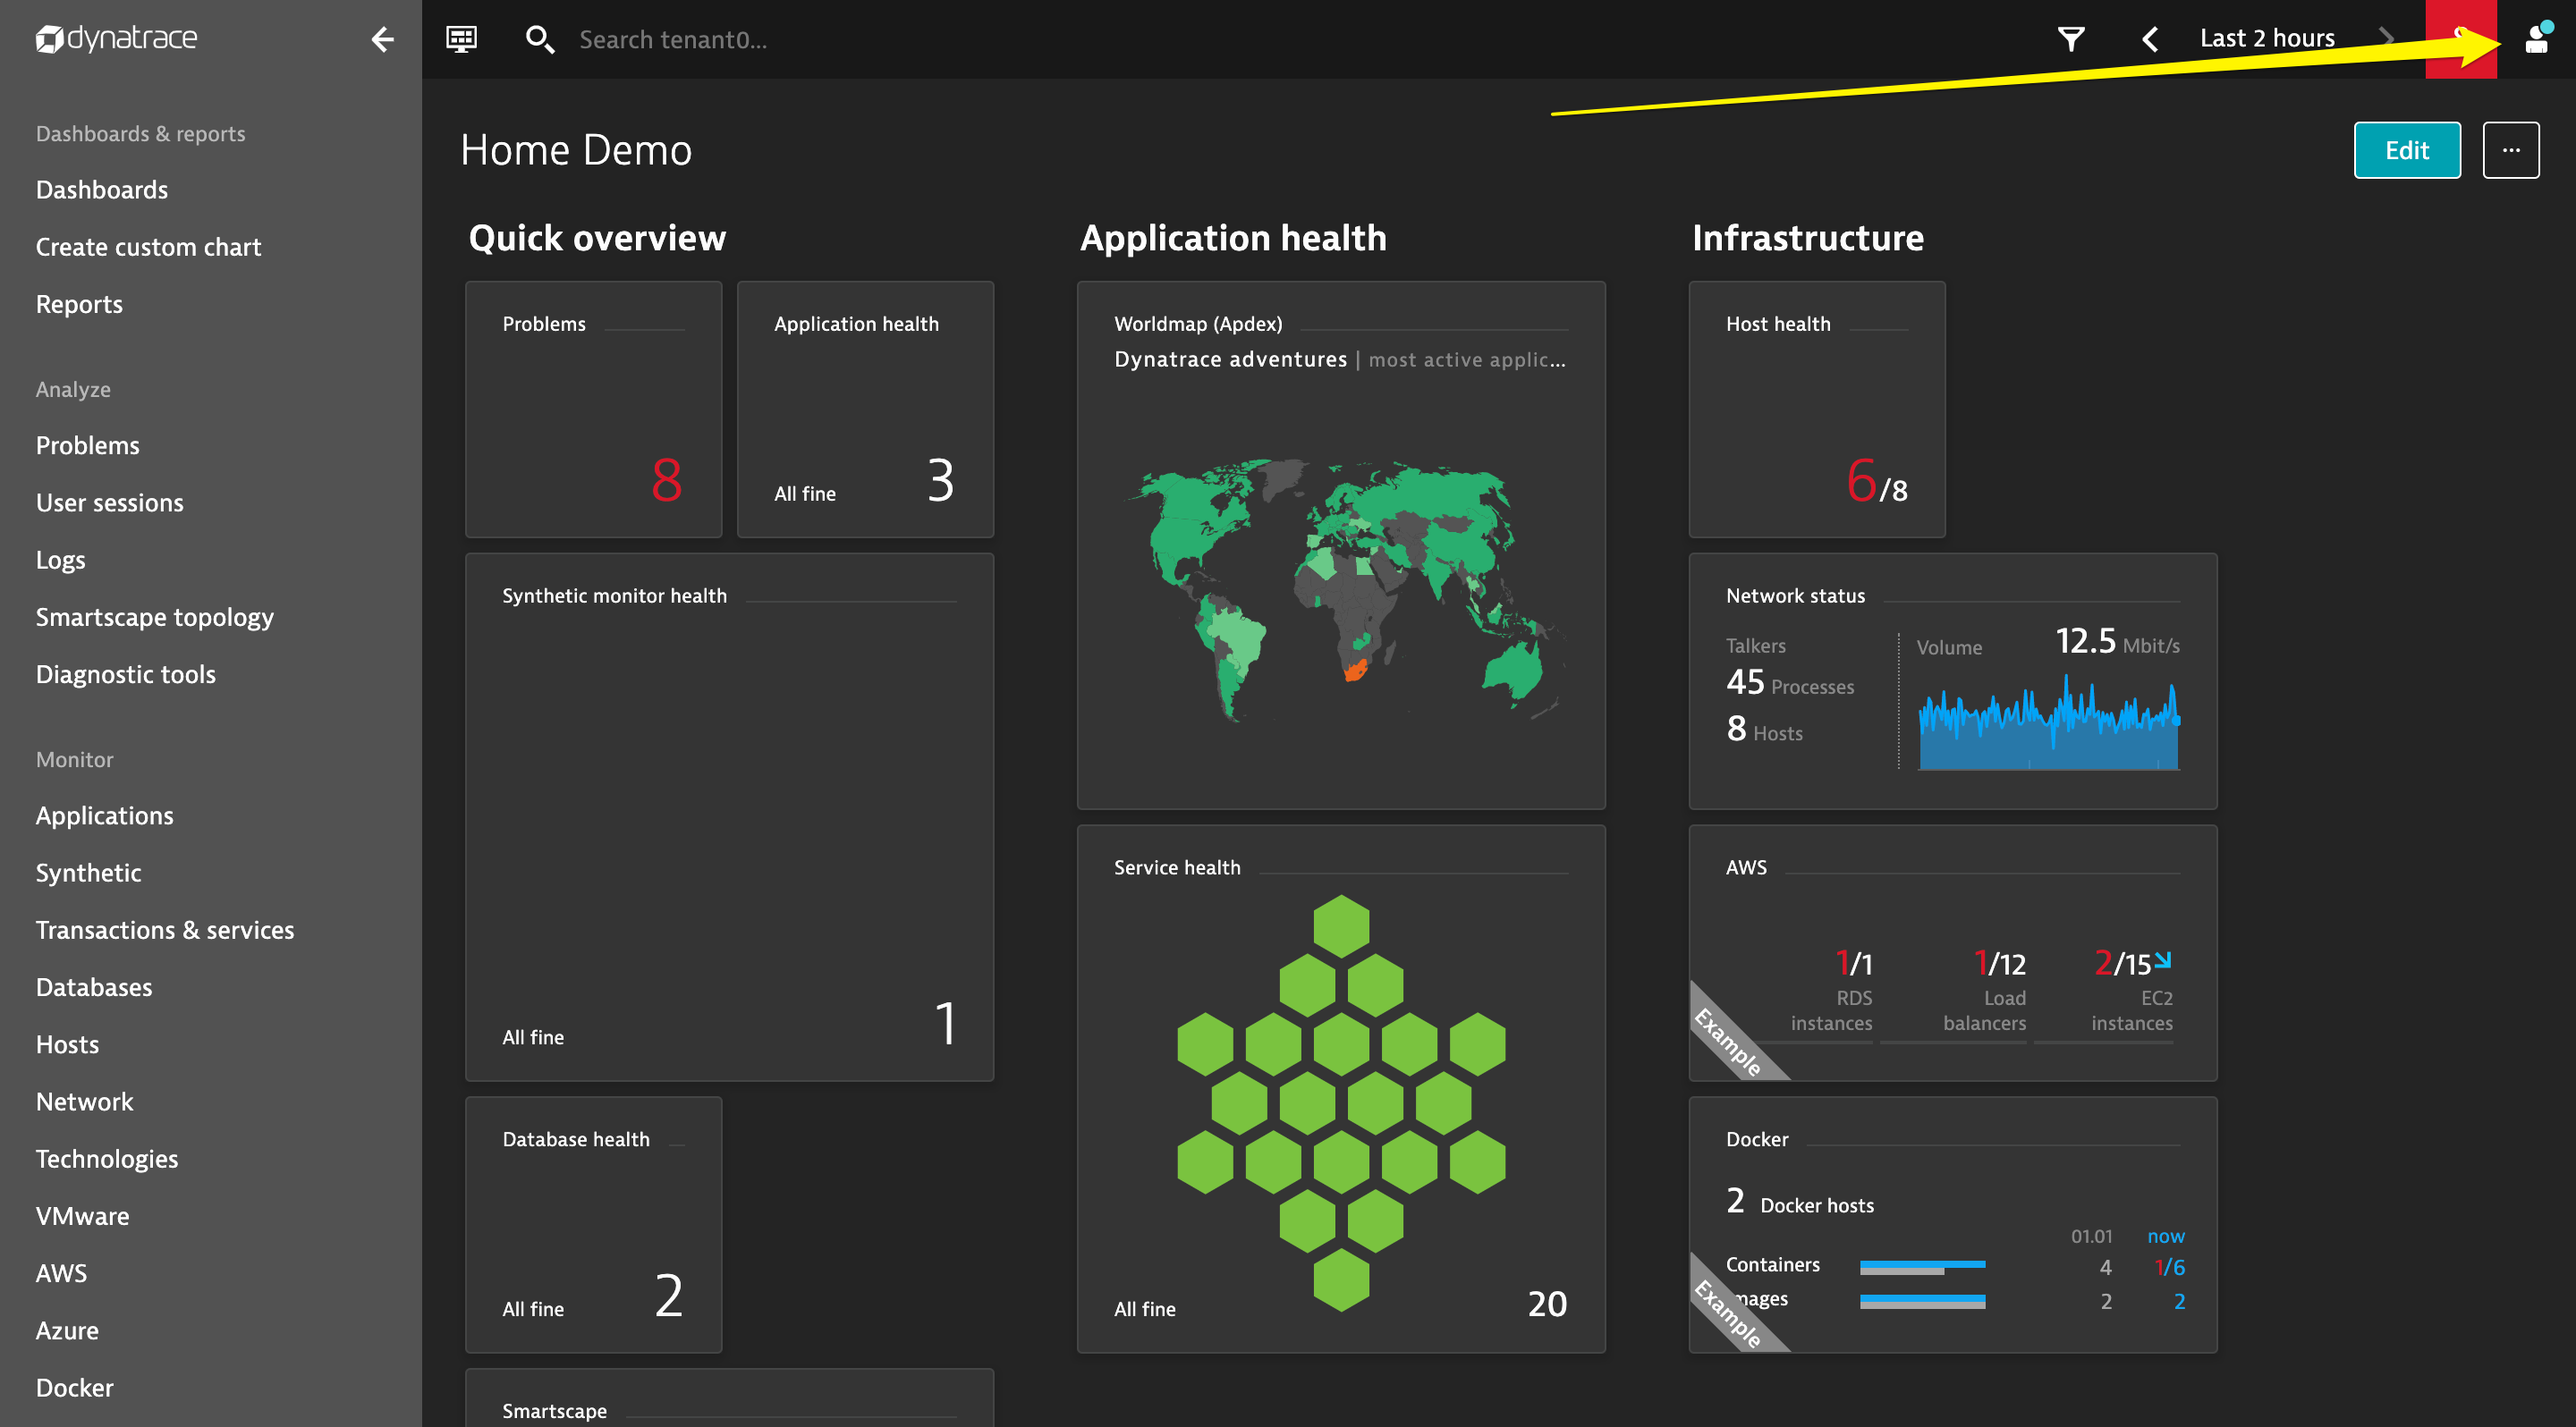Screen dimensions: 2576x1427
Task: Select the Last 2 hours dropdown
Action: pos(2268,35)
